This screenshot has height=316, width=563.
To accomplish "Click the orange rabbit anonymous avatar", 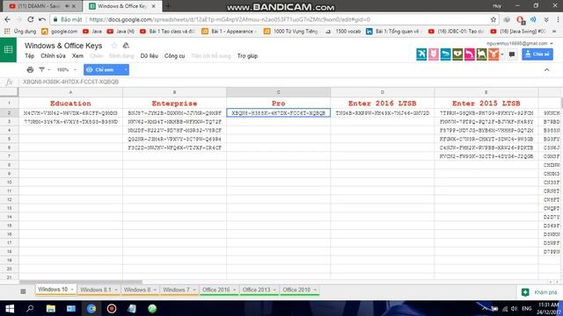I will click(494, 54).
